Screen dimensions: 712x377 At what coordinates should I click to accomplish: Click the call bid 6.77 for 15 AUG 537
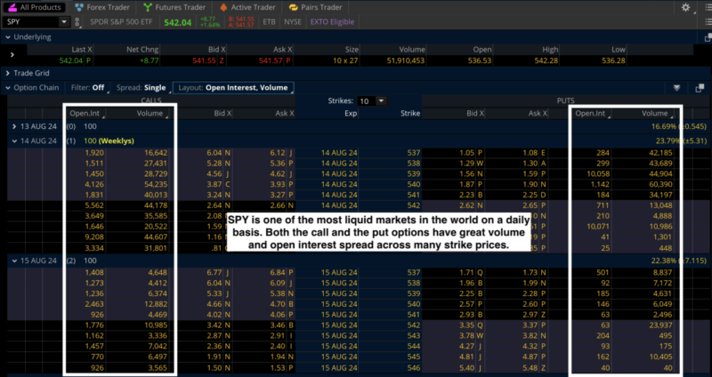214,273
